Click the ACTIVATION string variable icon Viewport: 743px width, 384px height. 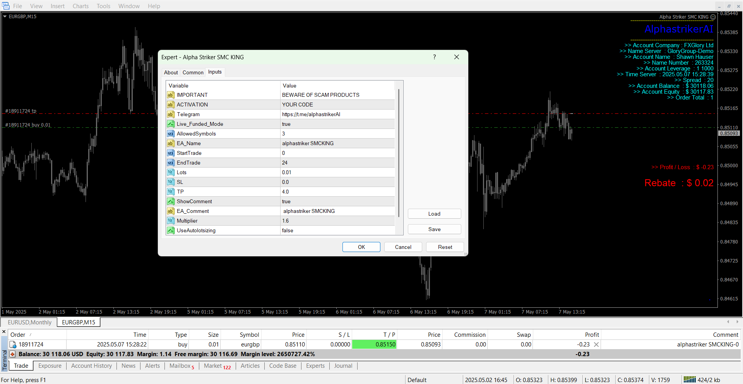(x=170, y=105)
